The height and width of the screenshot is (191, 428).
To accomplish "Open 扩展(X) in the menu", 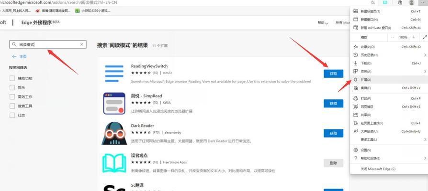I will tap(389, 80).
